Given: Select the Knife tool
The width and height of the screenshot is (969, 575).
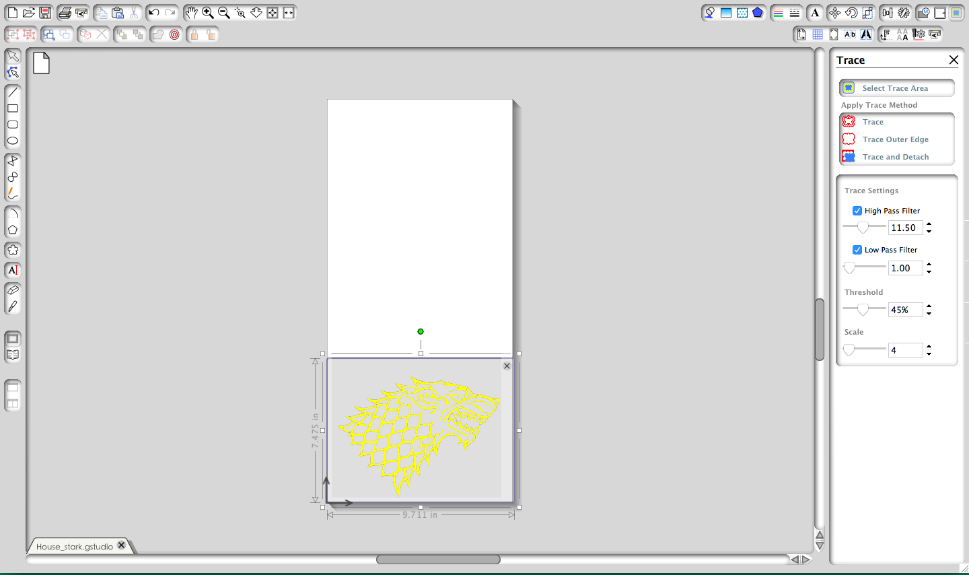Looking at the screenshot, I should pyautogui.click(x=13, y=306).
